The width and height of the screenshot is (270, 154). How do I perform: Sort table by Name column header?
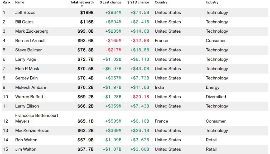[x=20, y=2]
